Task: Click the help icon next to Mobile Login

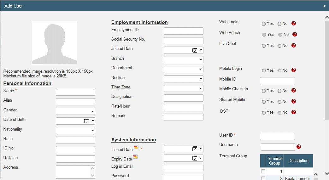Action: [294, 70]
